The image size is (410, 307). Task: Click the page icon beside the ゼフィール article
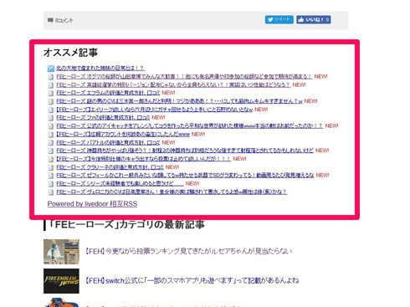coord(51,176)
